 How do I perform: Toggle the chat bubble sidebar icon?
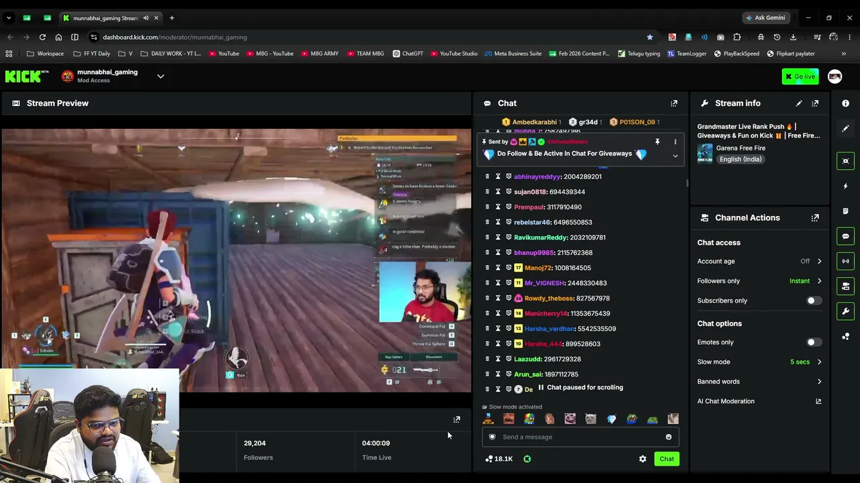[846, 236]
